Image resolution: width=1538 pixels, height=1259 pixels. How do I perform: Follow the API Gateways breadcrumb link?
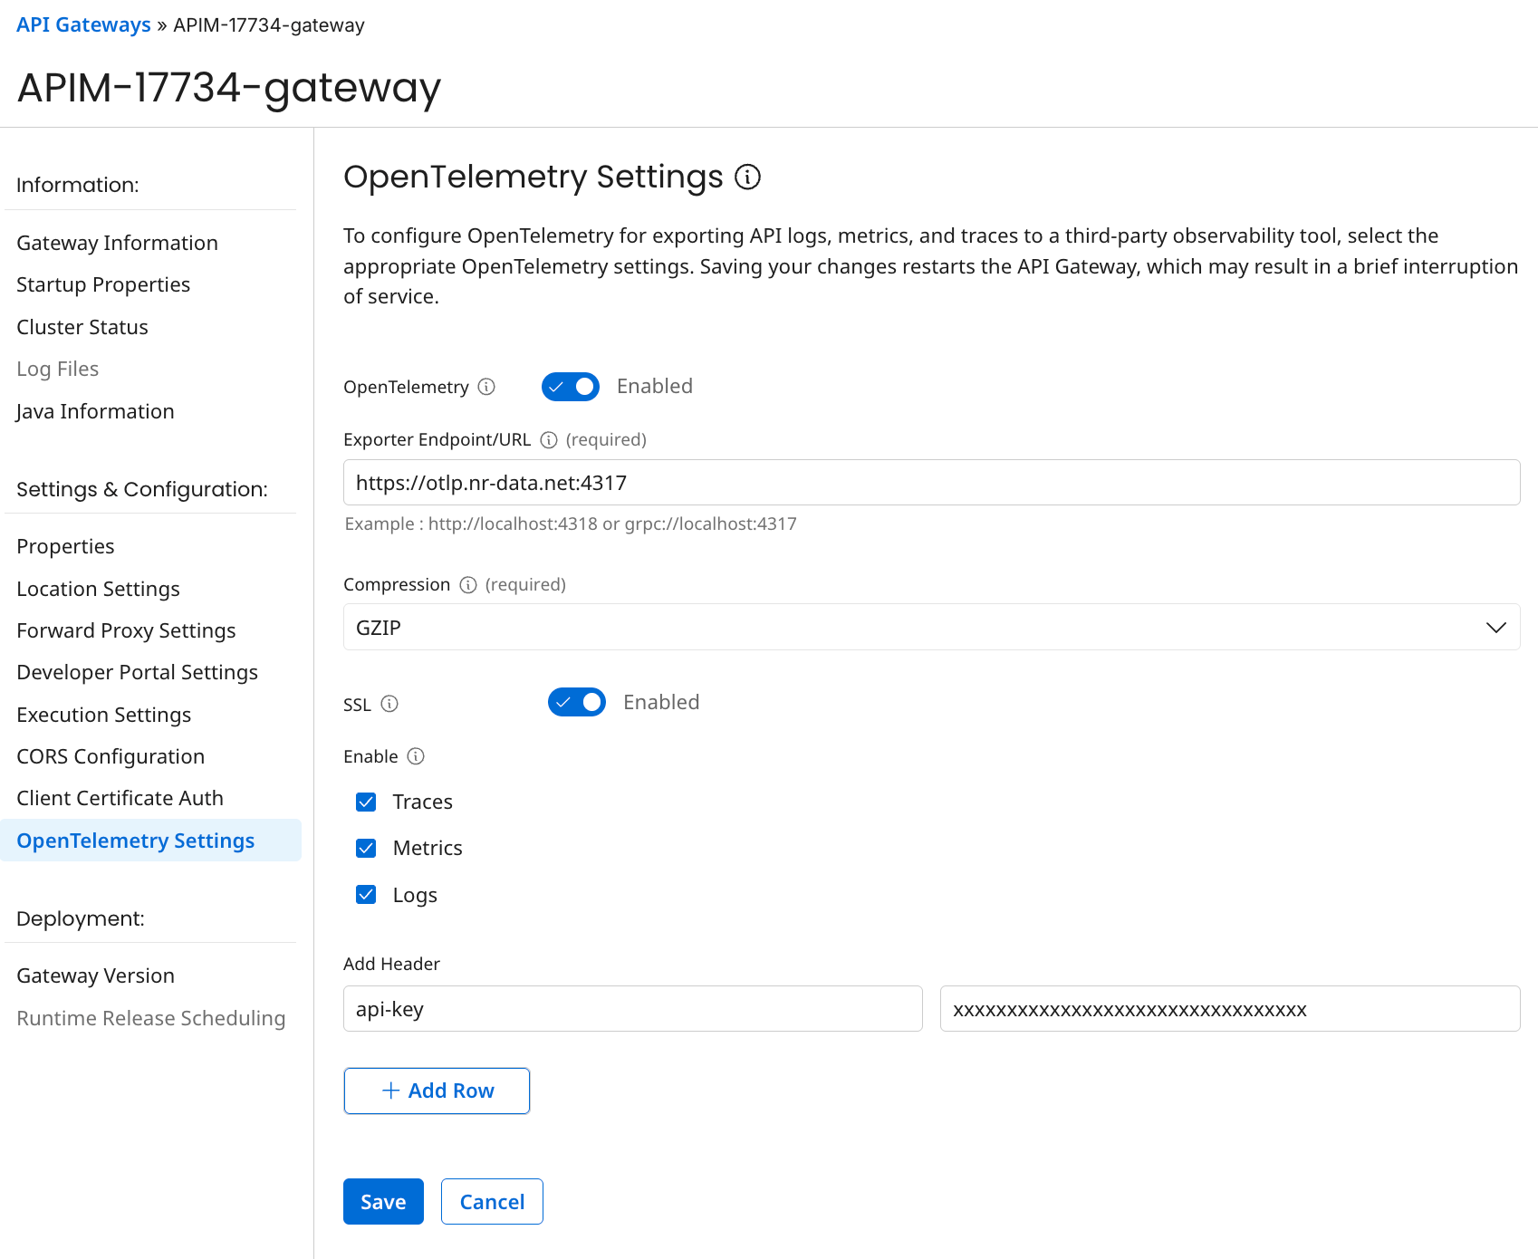(x=82, y=24)
